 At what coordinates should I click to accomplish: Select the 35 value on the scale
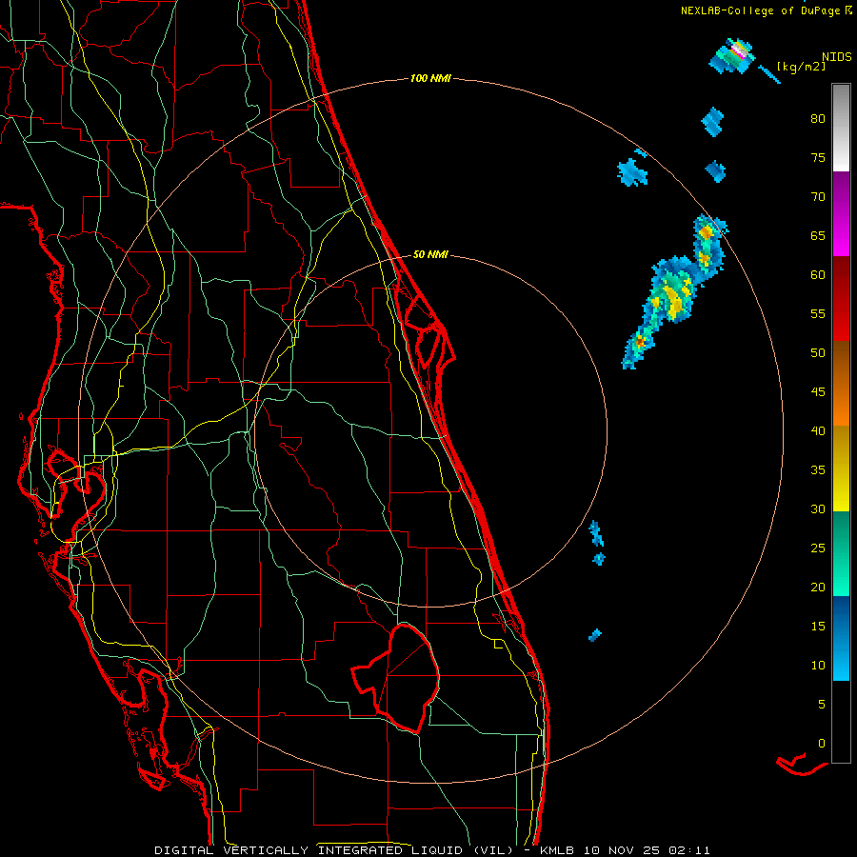[x=818, y=470]
